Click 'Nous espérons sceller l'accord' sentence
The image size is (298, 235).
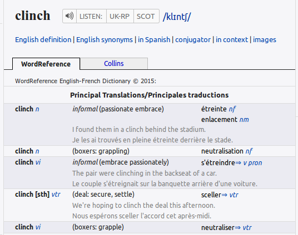142,216
